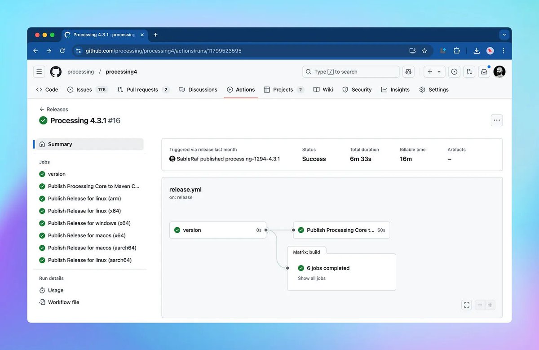
Task: Open the Security tab
Action: [357, 90]
